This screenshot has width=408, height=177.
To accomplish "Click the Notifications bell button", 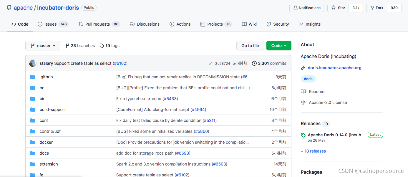I will [x=307, y=8].
